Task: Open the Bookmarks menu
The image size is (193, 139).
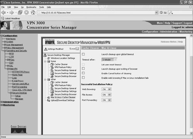Action: tap(31, 7)
